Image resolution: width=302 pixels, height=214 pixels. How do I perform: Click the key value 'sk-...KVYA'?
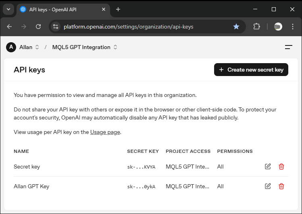[141, 167]
